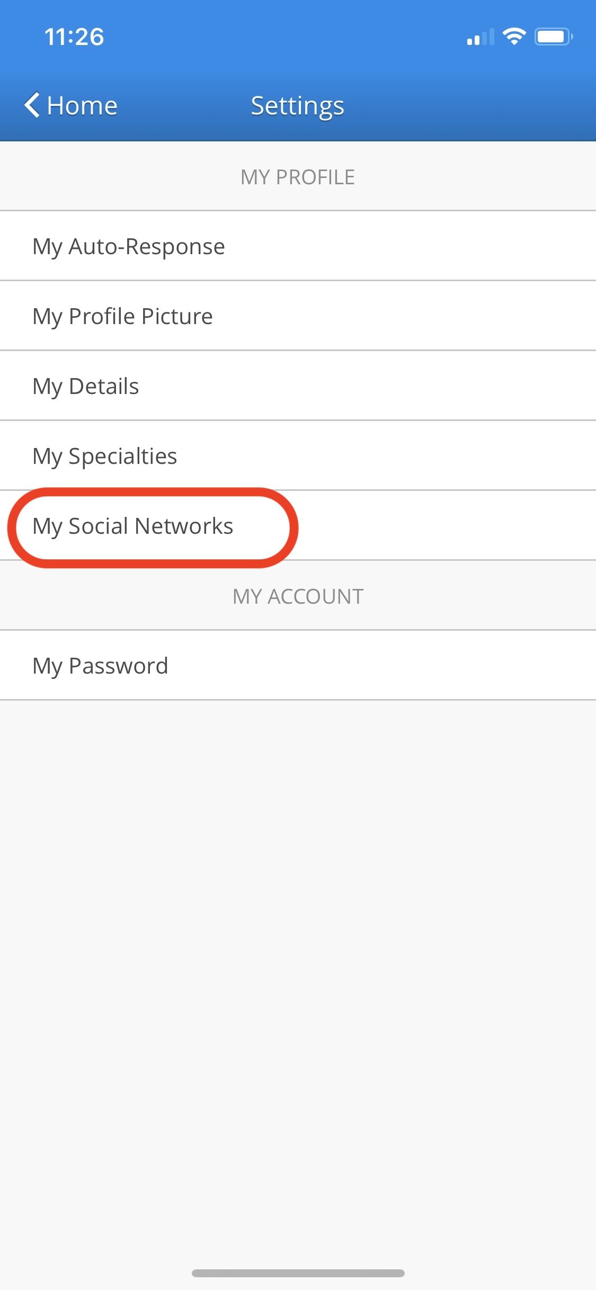This screenshot has width=596, height=1290.
Task: Open the My Specialties entry
Action: coord(298,456)
